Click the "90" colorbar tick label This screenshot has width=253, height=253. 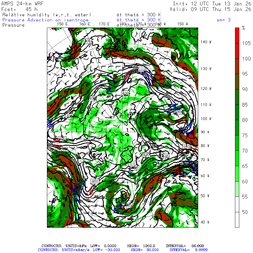[245, 89]
